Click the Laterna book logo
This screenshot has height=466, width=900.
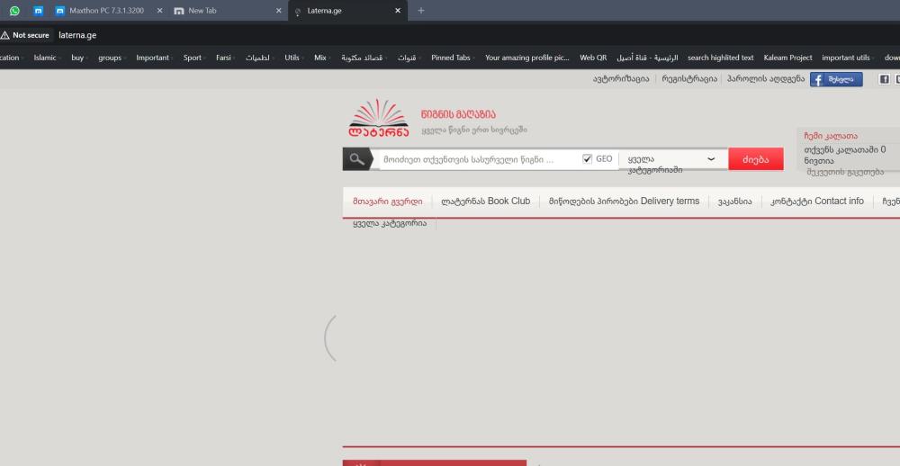click(379, 118)
